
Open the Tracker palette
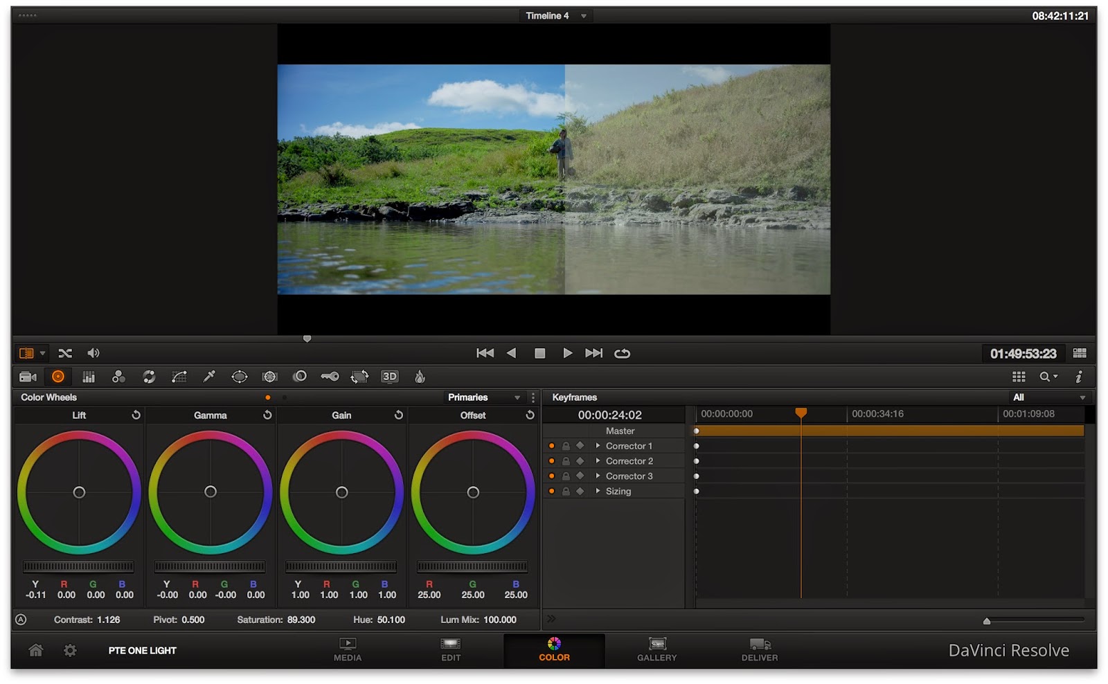point(269,377)
